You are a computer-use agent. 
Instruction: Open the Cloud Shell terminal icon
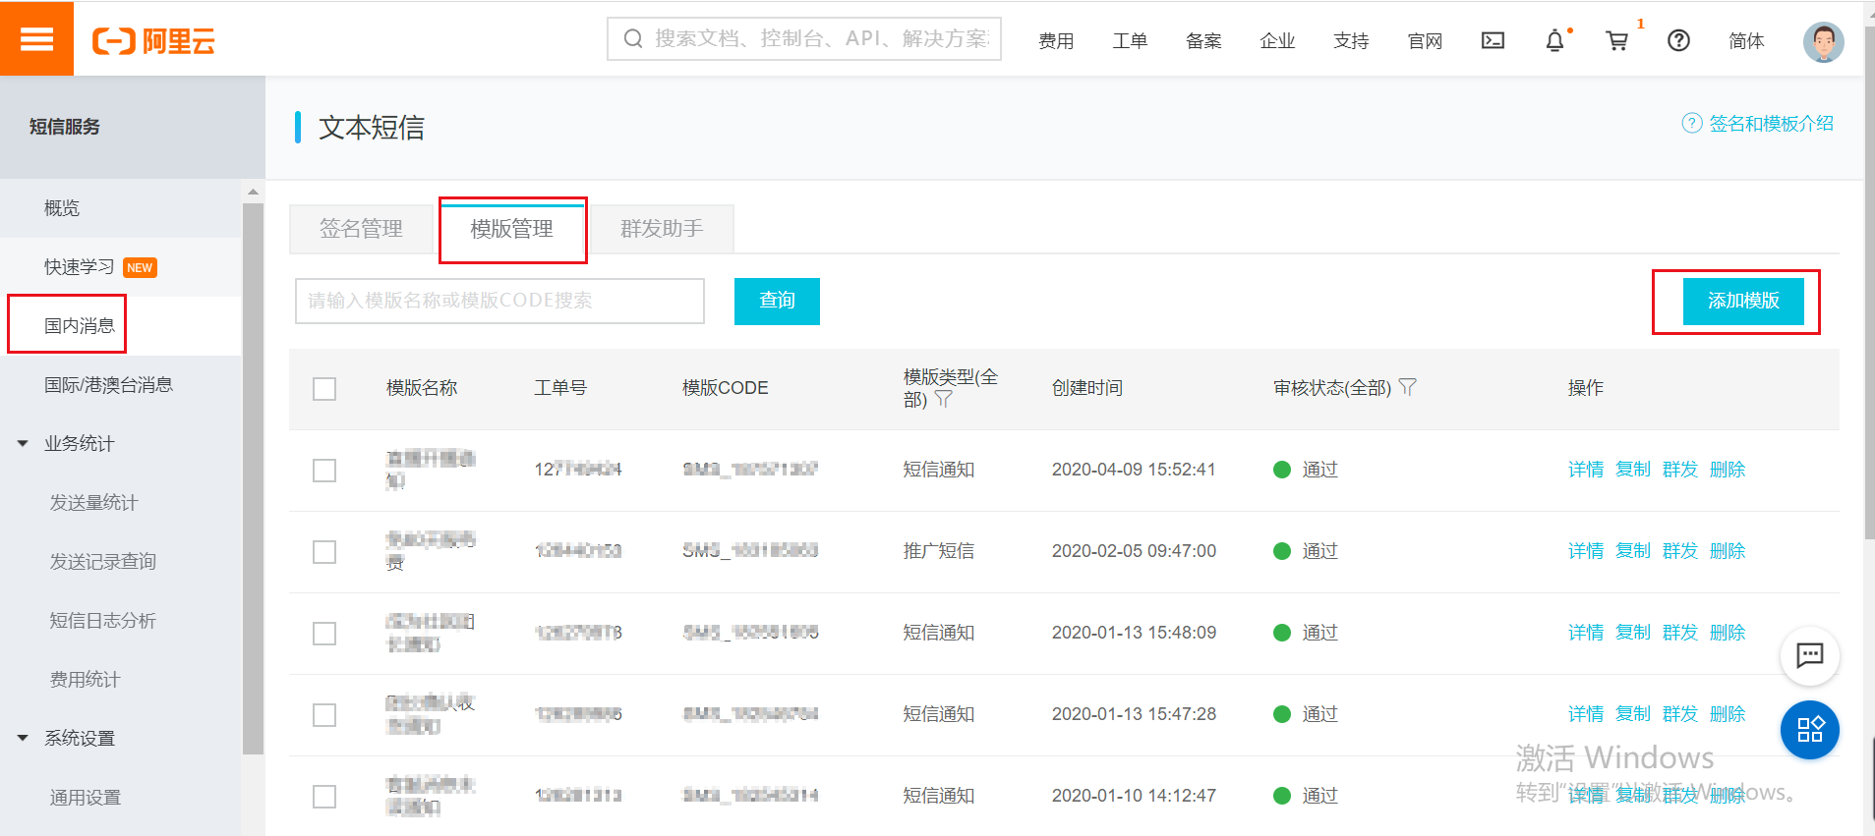click(x=1493, y=40)
